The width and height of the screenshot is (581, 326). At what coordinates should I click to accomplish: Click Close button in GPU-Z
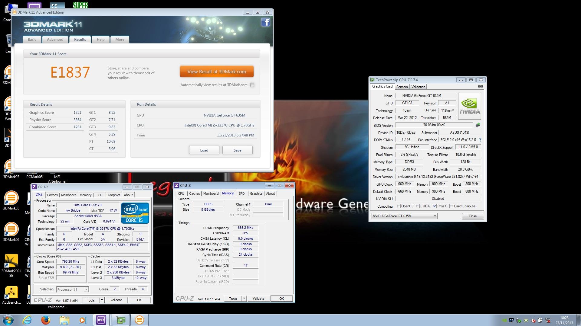[x=473, y=216]
